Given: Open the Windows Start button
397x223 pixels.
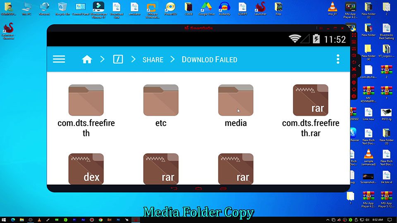Looking at the screenshot, I should pyautogui.click(x=4, y=220).
